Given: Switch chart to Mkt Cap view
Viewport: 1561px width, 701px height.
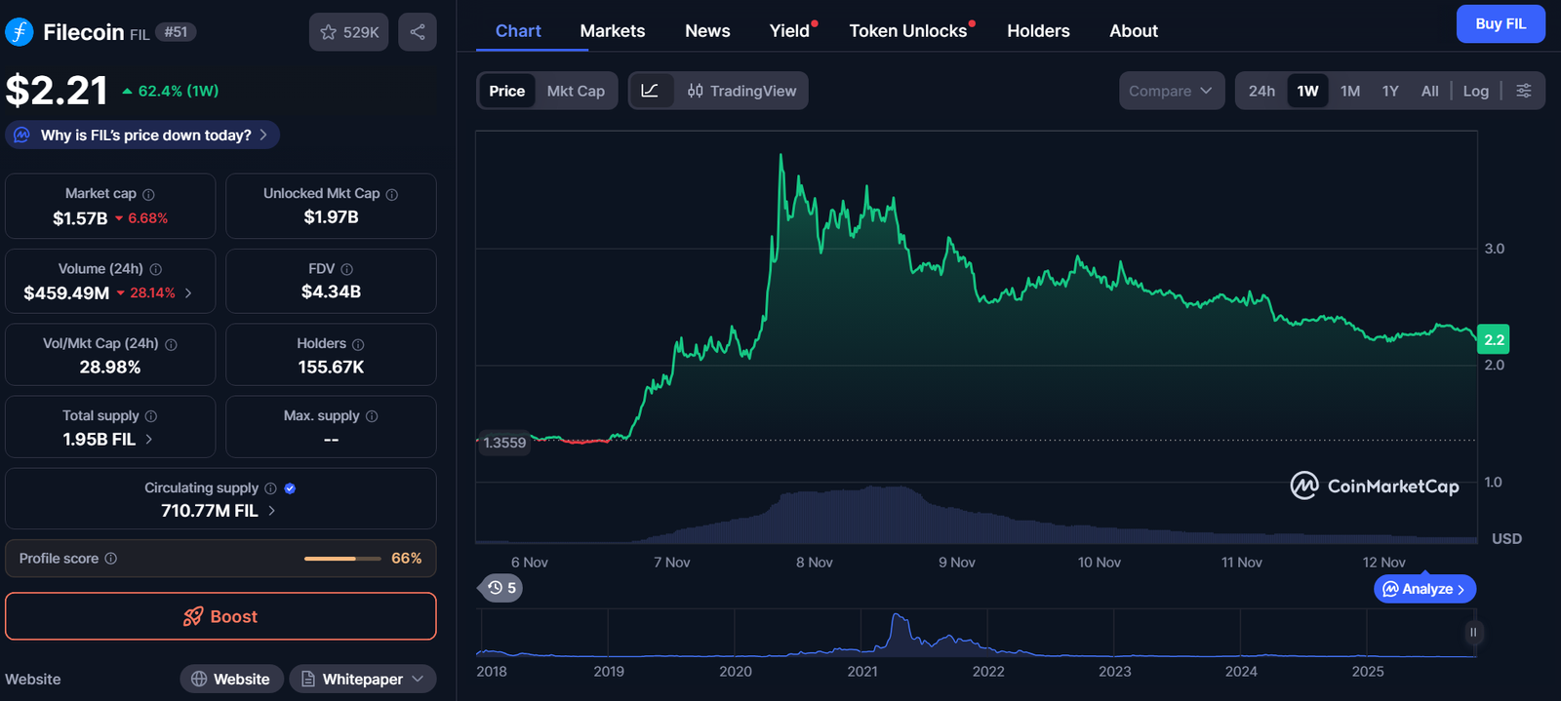Looking at the screenshot, I should (576, 91).
